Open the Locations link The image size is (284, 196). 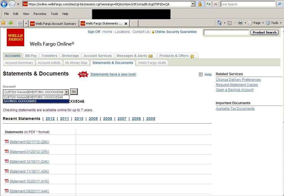point(122,32)
